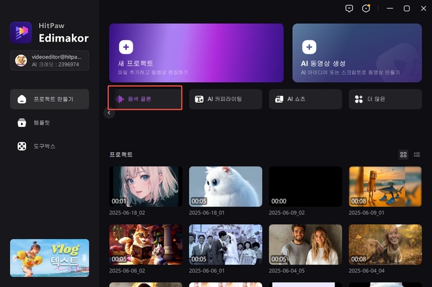The image size is (432, 287).
Task: Click project name text 2025-06-04_04
Action: click(366, 271)
